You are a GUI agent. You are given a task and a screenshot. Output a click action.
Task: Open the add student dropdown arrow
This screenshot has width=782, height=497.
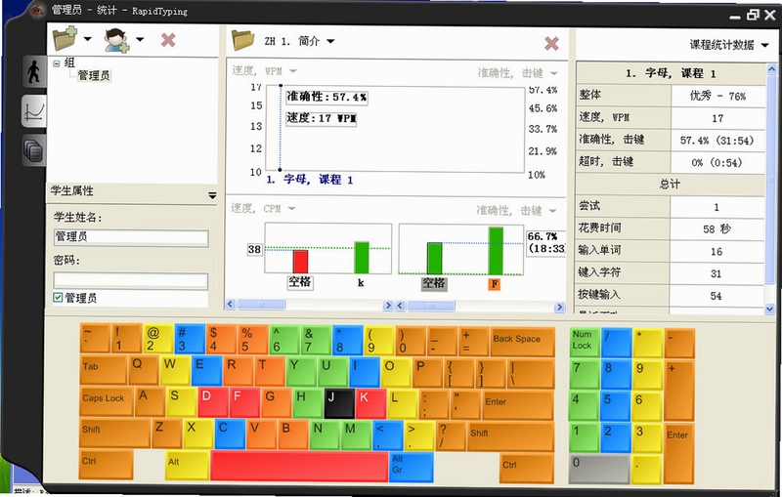click(x=140, y=39)
